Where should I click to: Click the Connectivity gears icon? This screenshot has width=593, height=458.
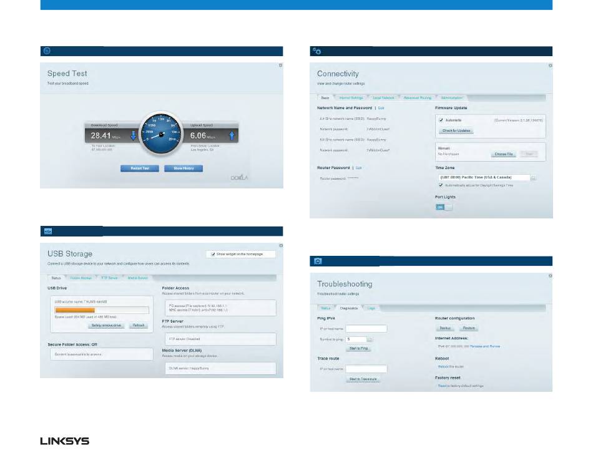pos(317,51)
